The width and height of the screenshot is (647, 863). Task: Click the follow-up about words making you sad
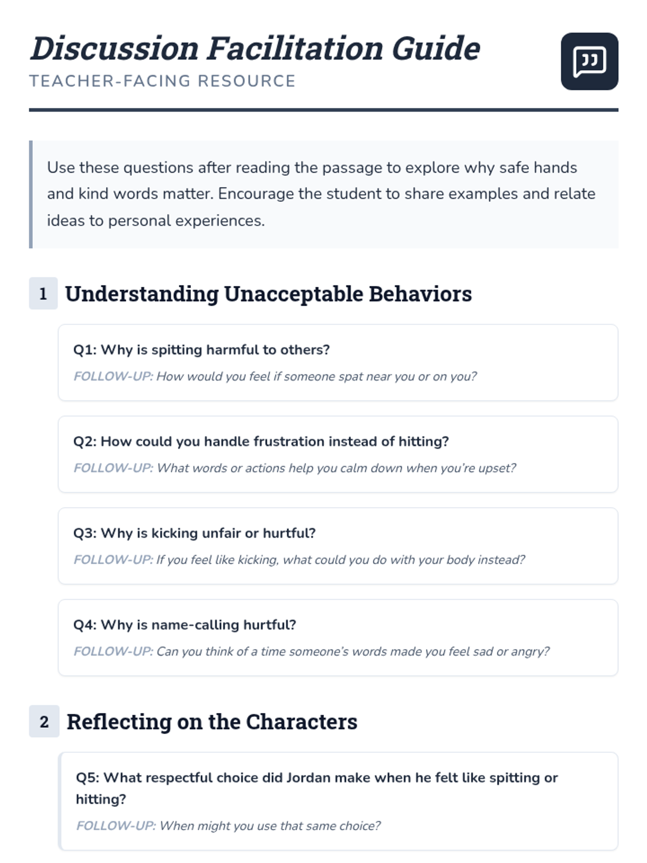(311, 652)
